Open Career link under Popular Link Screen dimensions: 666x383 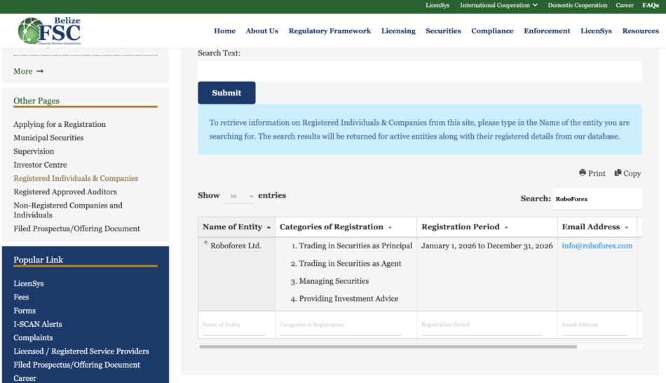(25, 378)
